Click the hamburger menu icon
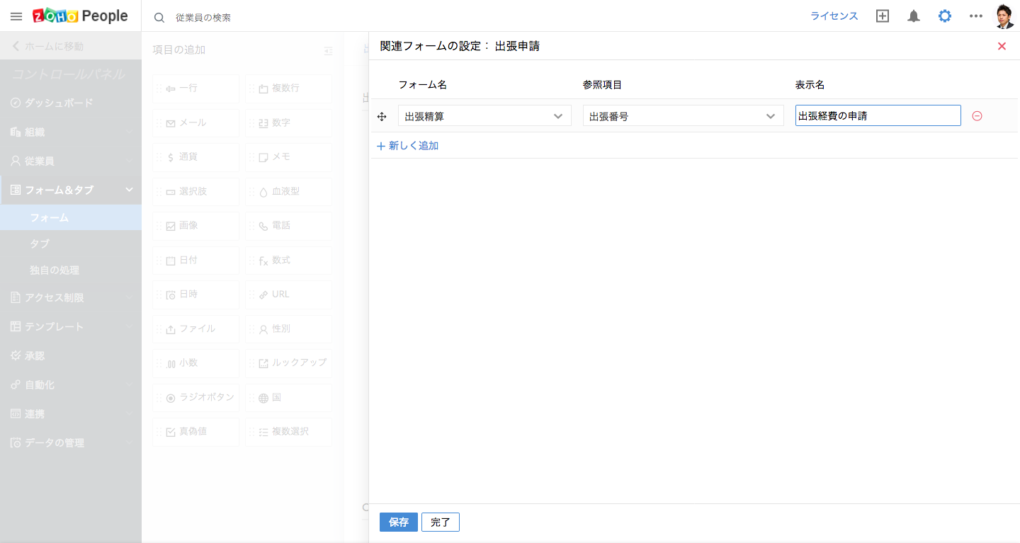1020x543 pixels. (16, 16)
